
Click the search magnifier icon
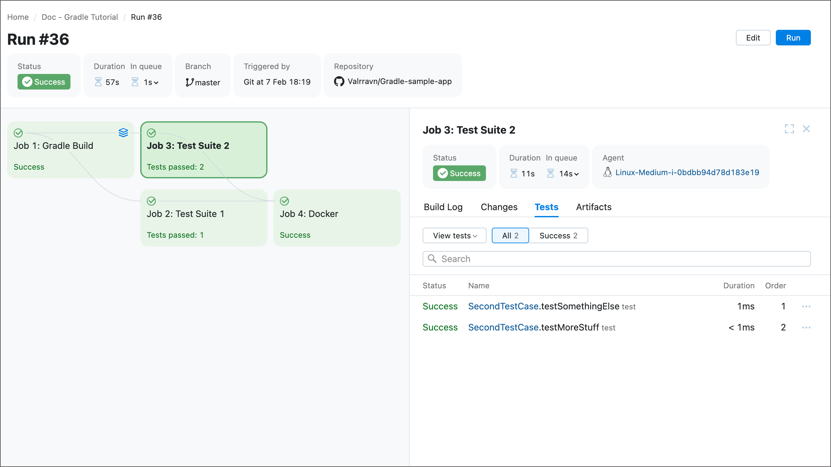tap(432, 259)
